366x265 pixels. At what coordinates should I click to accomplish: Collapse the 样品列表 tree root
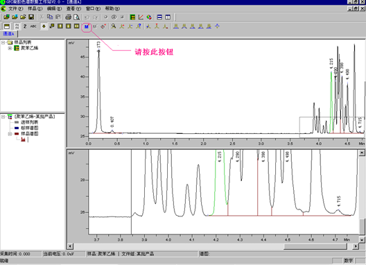(3, 42)
